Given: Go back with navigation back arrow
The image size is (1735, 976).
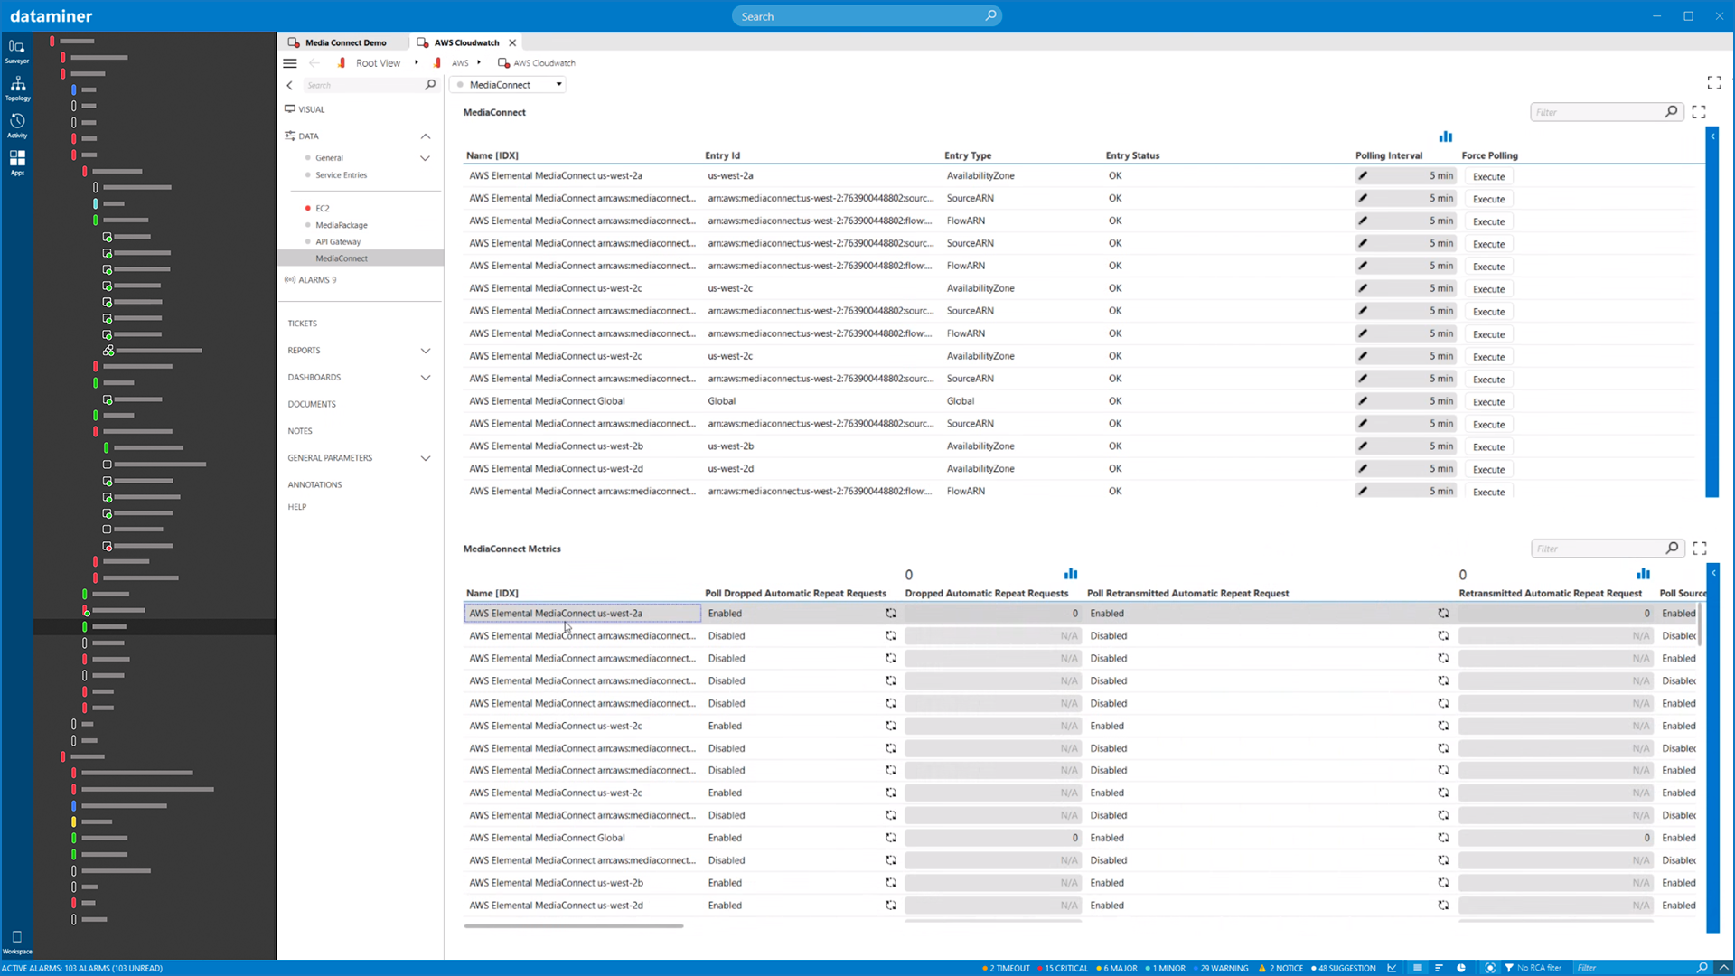Looking at the screenshot, I should [x=314, y=63].
